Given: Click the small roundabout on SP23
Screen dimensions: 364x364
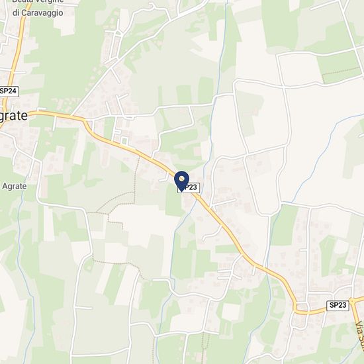Looking at the screenshot, I should pyautogui.click(x=353, y=301).
